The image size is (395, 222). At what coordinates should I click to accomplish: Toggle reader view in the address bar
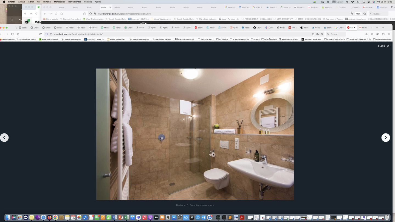pos(313,34)
